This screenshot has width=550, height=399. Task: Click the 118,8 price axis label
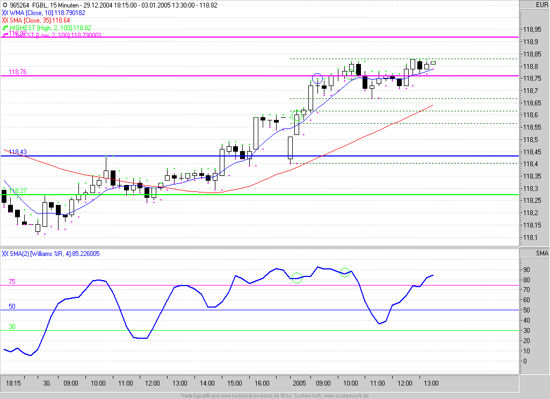(x=530, y=66)
